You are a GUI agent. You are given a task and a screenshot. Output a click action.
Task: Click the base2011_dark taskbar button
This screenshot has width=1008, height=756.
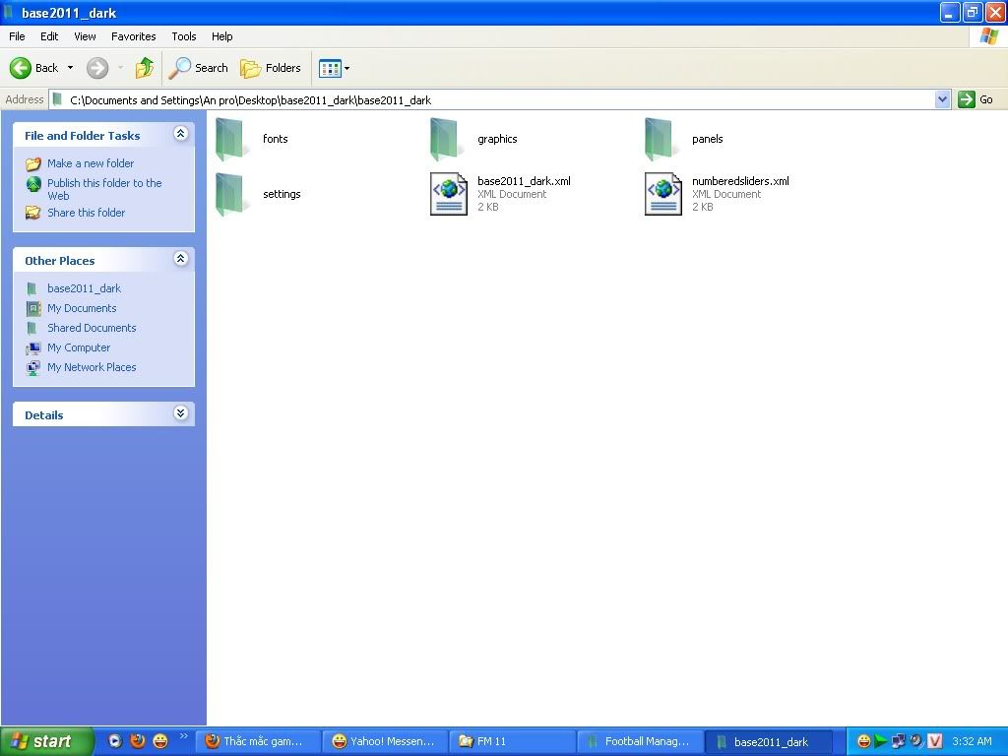[x=767, y=742]
